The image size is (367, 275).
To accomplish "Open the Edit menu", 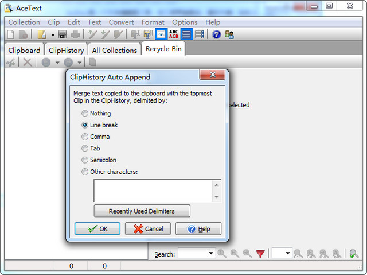I will click(x=74, y=22).
